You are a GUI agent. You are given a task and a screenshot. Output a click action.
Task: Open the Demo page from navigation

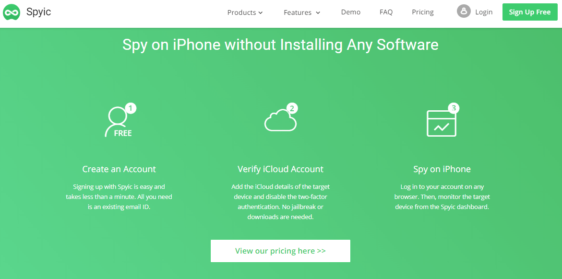pos(351,12)
